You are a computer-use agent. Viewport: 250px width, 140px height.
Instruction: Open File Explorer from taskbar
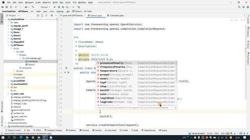coord(39,137)
